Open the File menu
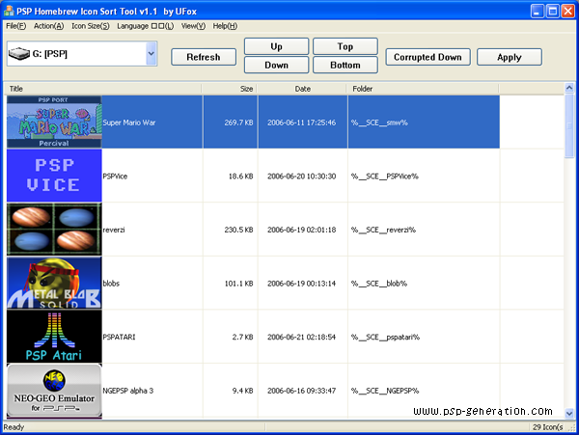The image size is (579, 435). tap(15, 26)
